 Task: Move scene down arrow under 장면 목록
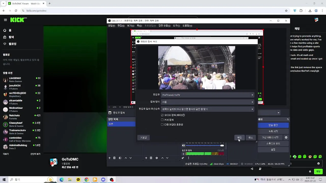(x=131, y=158)
